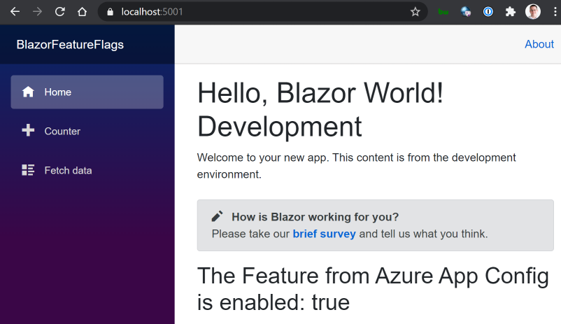Click the BlazorFeatureFlags brand title
The width and height of the screenshot is (561, 324).
70,45
